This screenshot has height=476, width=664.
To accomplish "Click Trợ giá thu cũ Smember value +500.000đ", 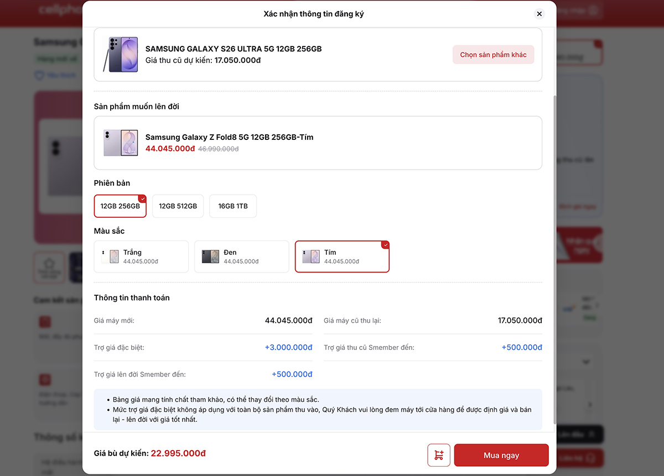I will (x=522, y=347).
